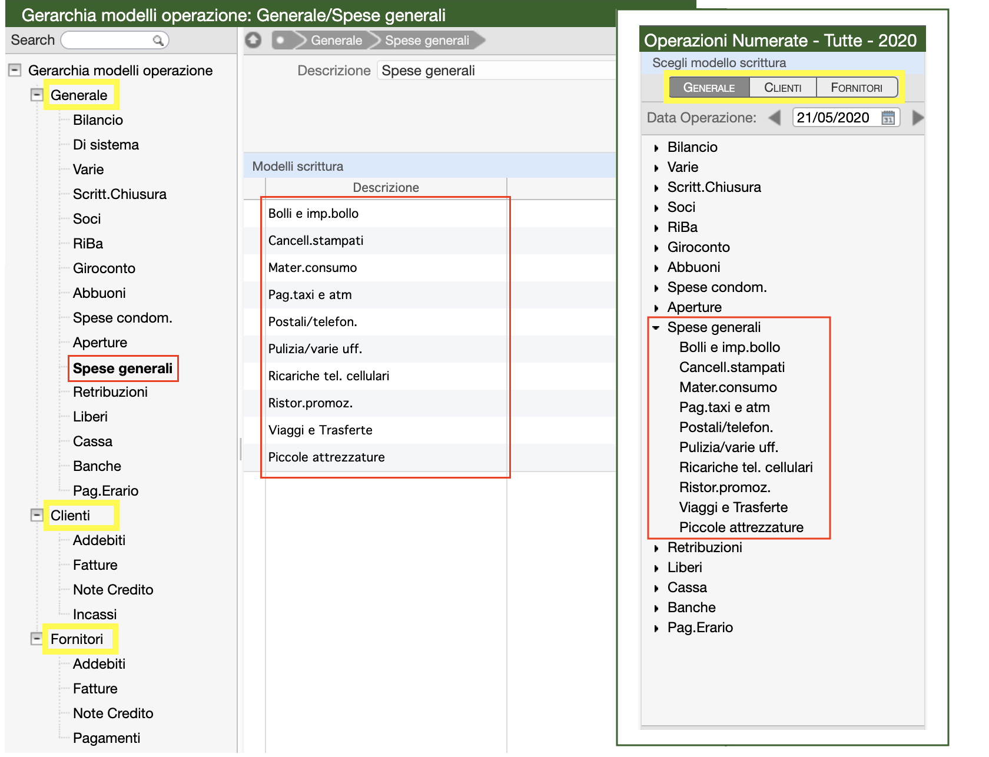This screenshot has width=989, height=757.
Task: Select Fatture under Clienti
Action: [95, 565]
